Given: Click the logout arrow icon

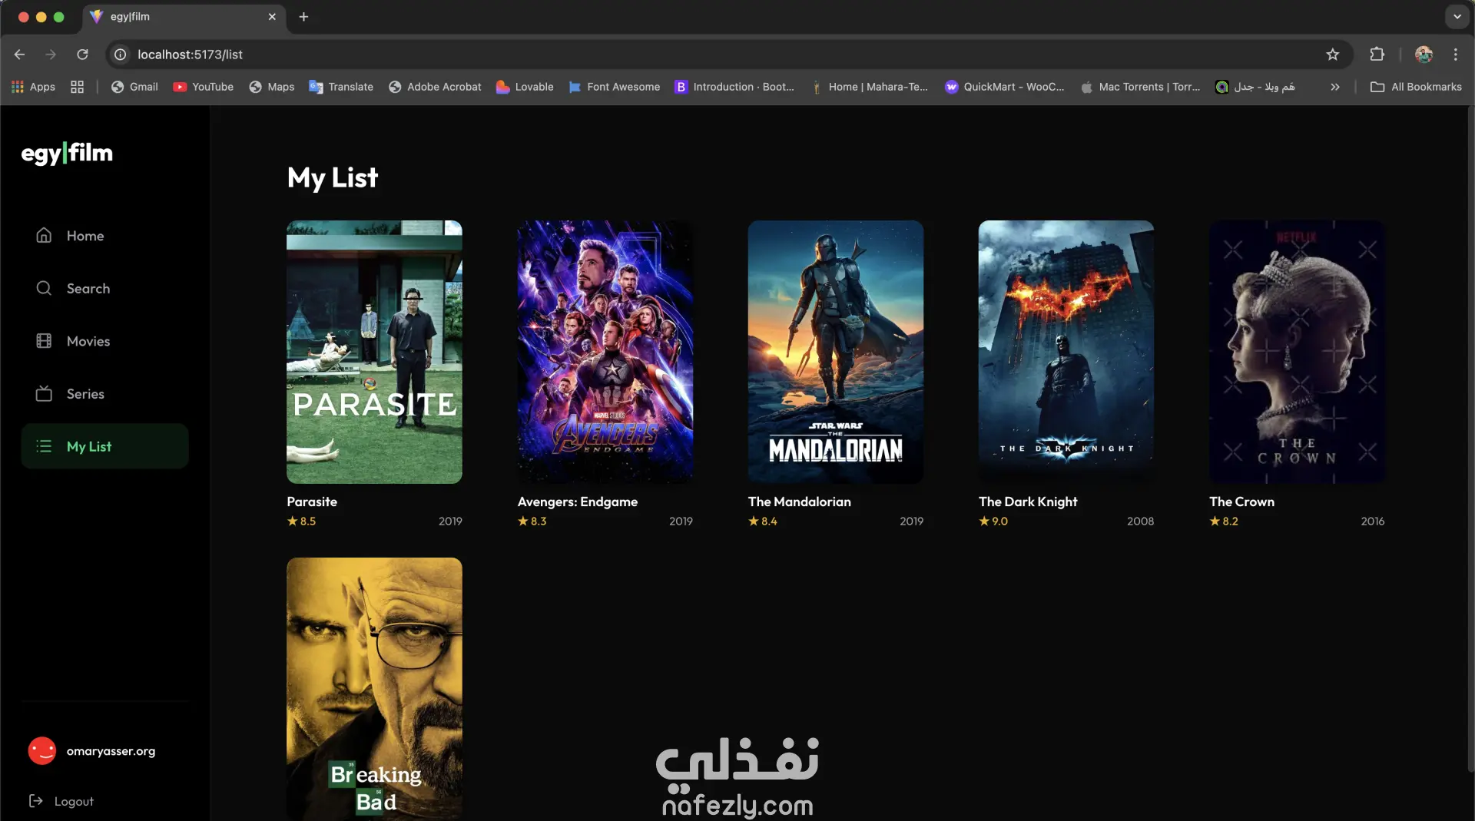Looking at the screenshot, I should point(36,801).
